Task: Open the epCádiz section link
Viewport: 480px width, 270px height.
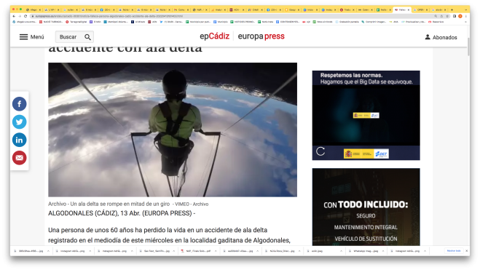Action: 214,36
